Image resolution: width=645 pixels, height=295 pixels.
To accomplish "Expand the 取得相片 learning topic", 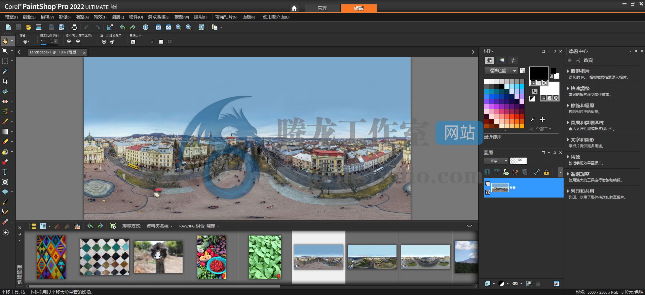I will [x=580, y=71].
